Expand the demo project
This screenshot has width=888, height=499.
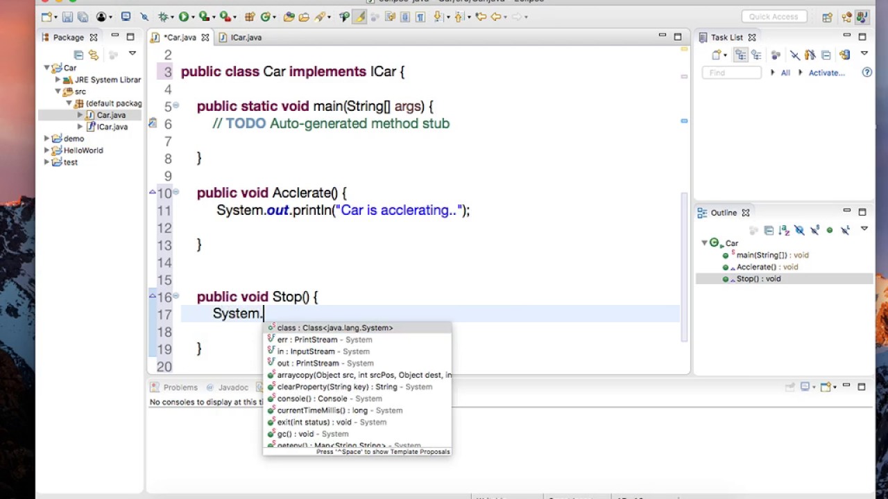[47, 139]
